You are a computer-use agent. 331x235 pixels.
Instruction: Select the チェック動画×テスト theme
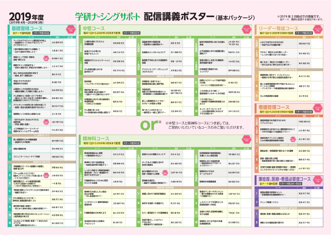[x=269, y=202]
